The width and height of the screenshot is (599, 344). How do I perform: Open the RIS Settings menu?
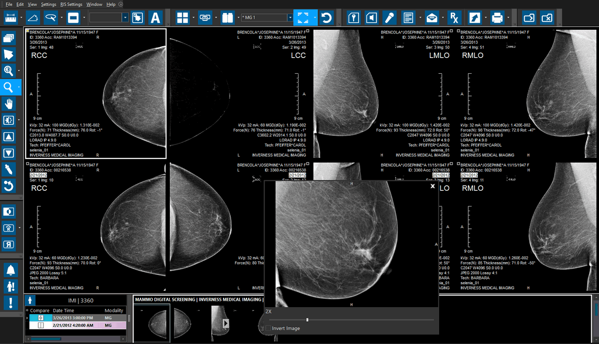pos(71,4)
